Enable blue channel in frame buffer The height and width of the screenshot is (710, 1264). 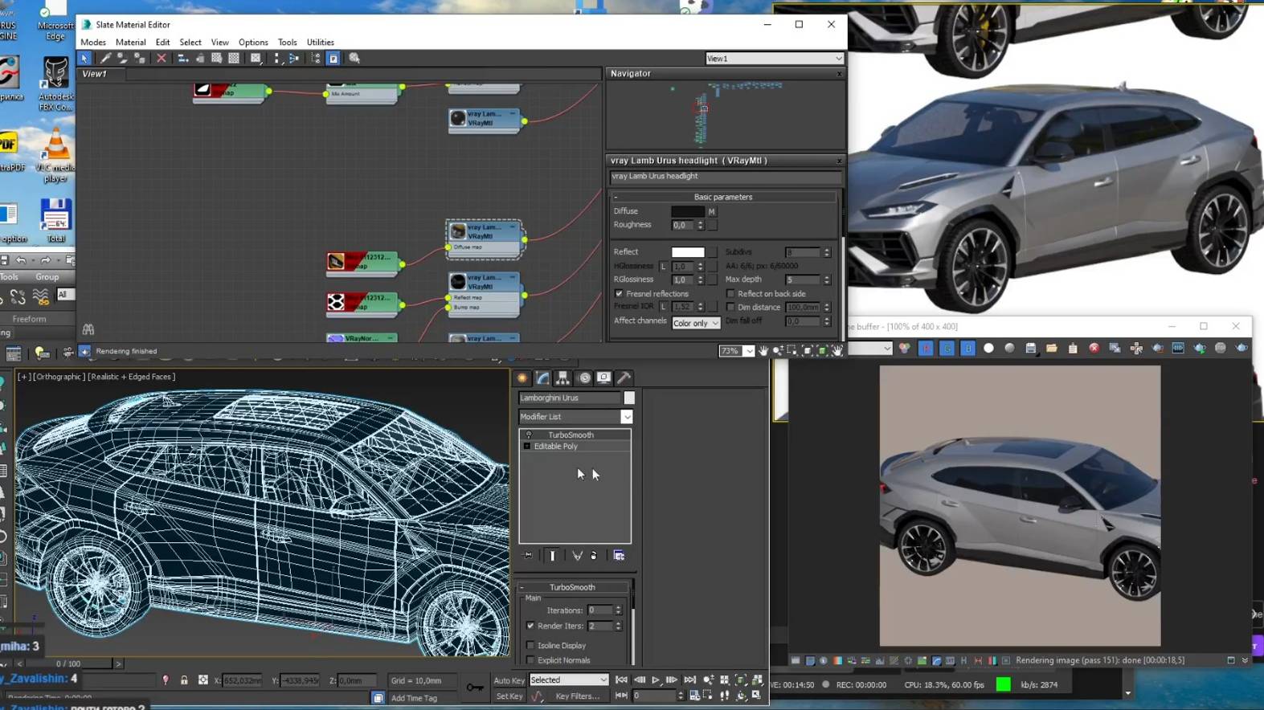(967, 348)
